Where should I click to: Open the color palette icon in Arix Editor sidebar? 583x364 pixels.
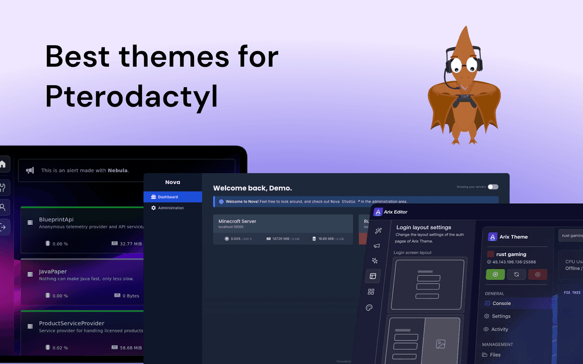(369, 307)
